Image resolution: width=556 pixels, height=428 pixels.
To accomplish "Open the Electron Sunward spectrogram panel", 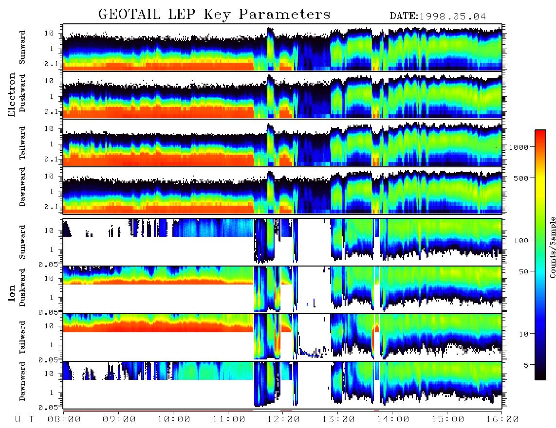I will pos(282,48).
